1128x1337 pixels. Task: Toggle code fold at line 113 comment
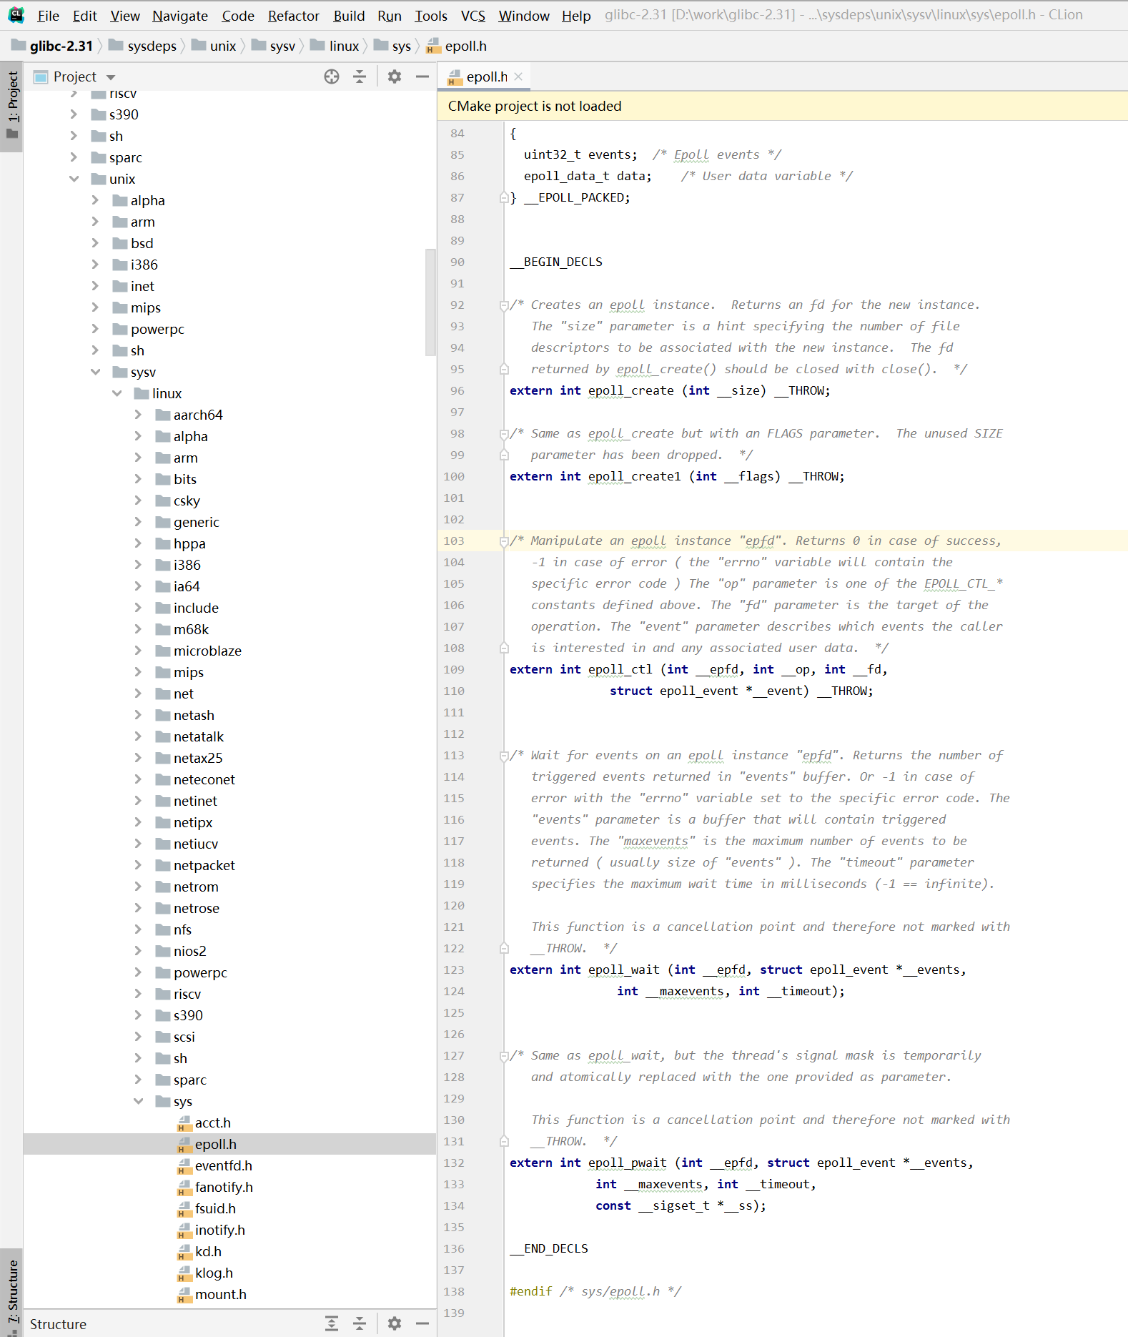(504, 756)
